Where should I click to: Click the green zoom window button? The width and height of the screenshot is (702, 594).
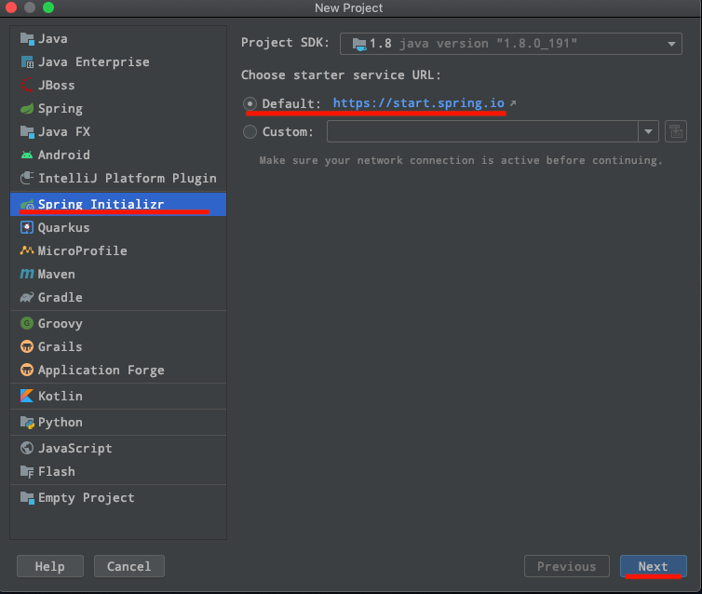click(x=48, y=7)
